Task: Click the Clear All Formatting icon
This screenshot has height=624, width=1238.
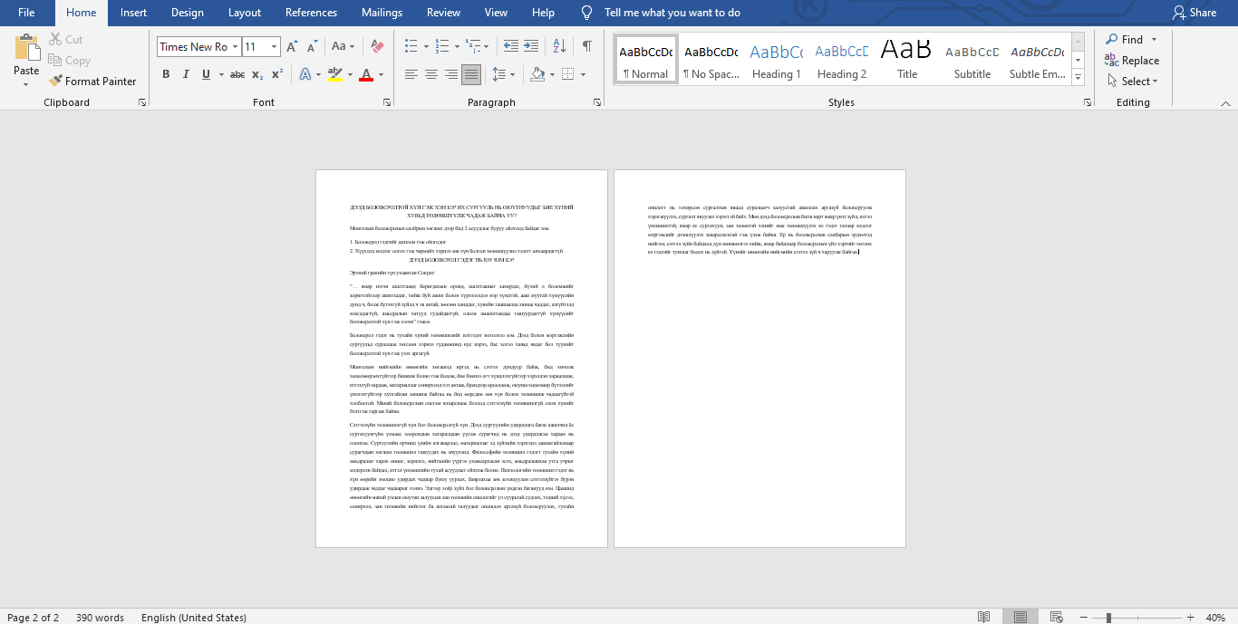Action: (x=378, y=46)
